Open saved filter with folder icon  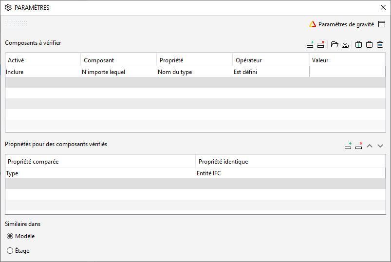tap(335, 45)
